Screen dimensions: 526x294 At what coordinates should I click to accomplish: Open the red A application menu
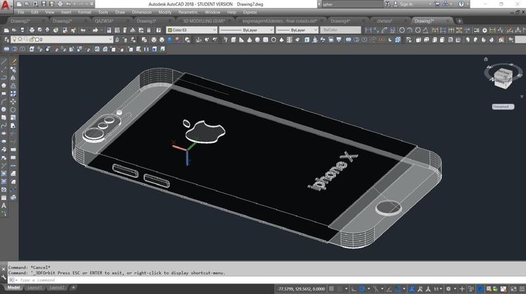click(x=5, y=5)
